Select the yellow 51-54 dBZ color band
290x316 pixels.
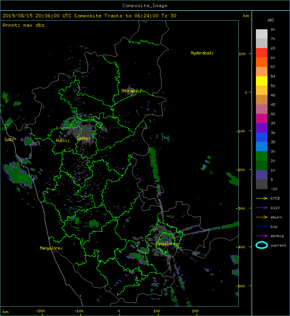262,81
